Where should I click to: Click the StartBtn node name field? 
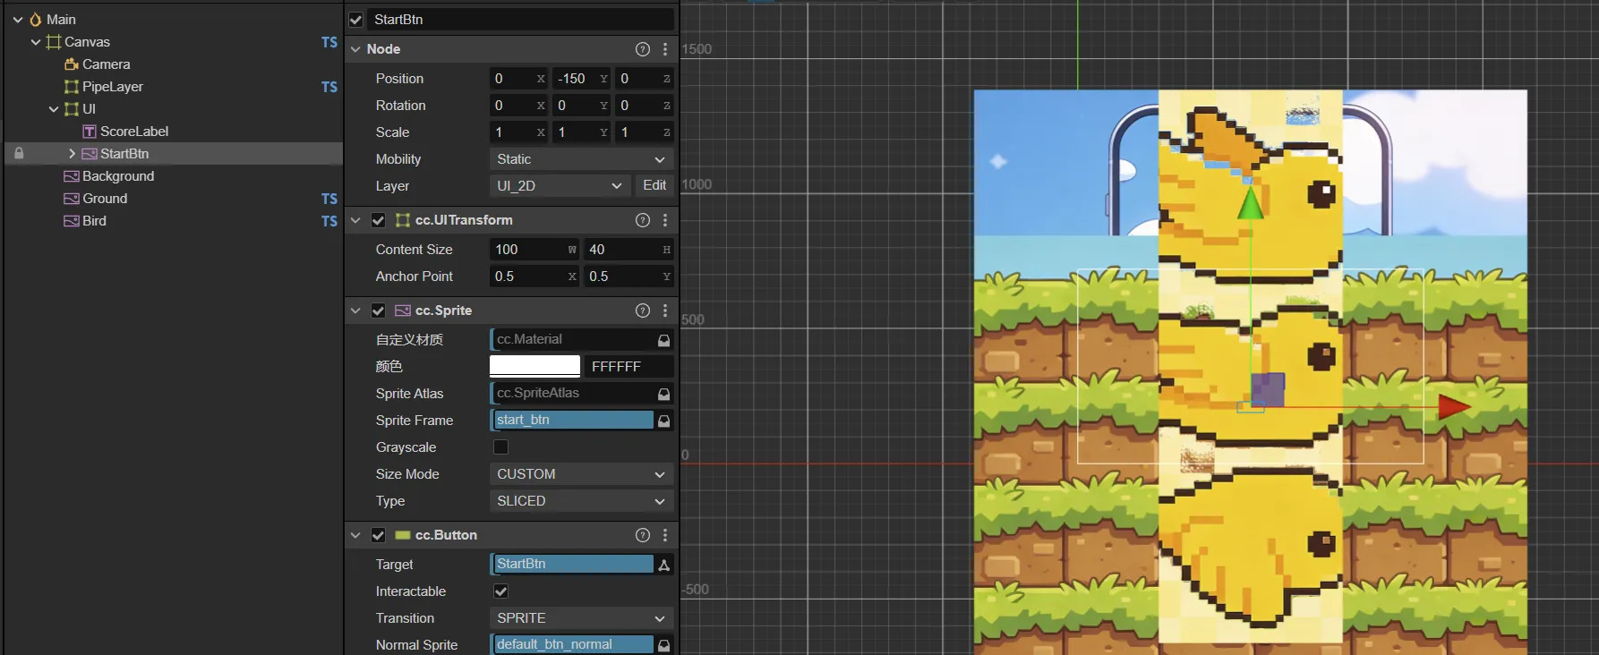[x=520, y=20]
